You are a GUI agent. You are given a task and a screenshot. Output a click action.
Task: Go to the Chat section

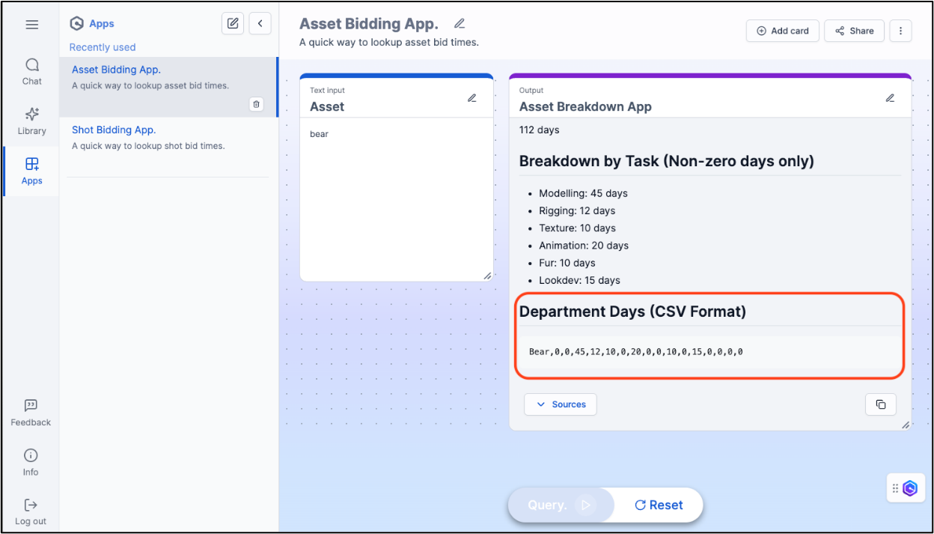coord(31,71)
